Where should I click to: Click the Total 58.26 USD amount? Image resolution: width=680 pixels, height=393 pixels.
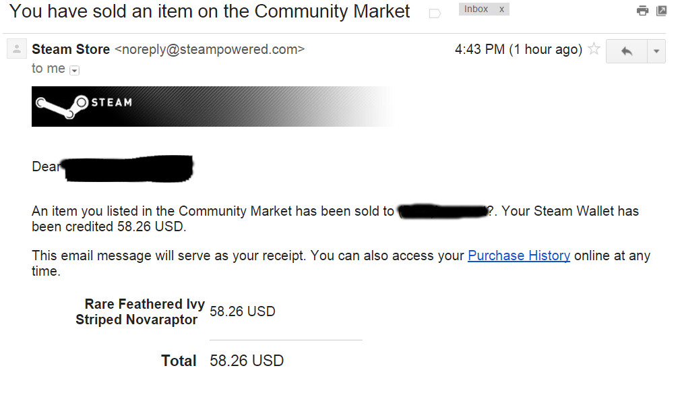click(247, 361)
